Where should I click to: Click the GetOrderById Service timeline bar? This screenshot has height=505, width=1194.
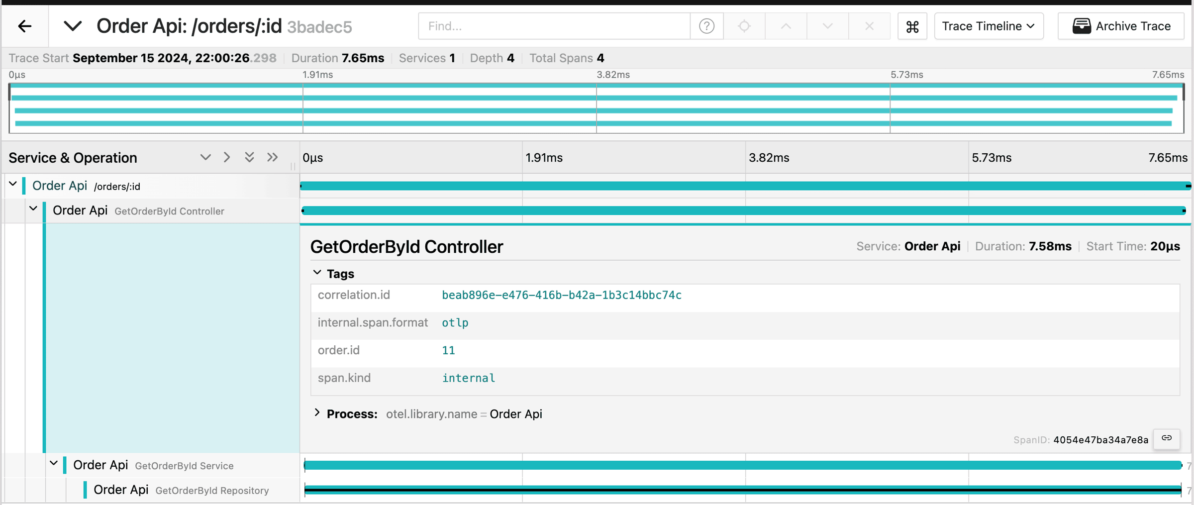[x=742, y=465]
